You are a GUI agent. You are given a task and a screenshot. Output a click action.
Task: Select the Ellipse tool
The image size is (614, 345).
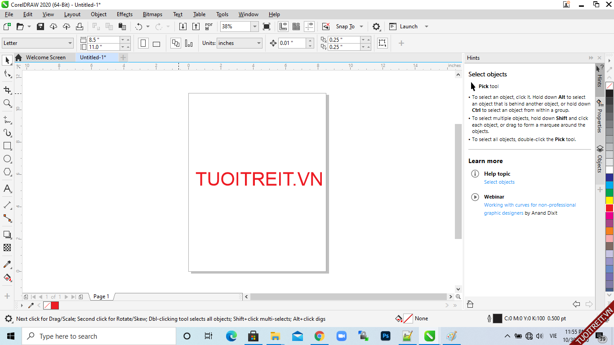click(7, 159)
